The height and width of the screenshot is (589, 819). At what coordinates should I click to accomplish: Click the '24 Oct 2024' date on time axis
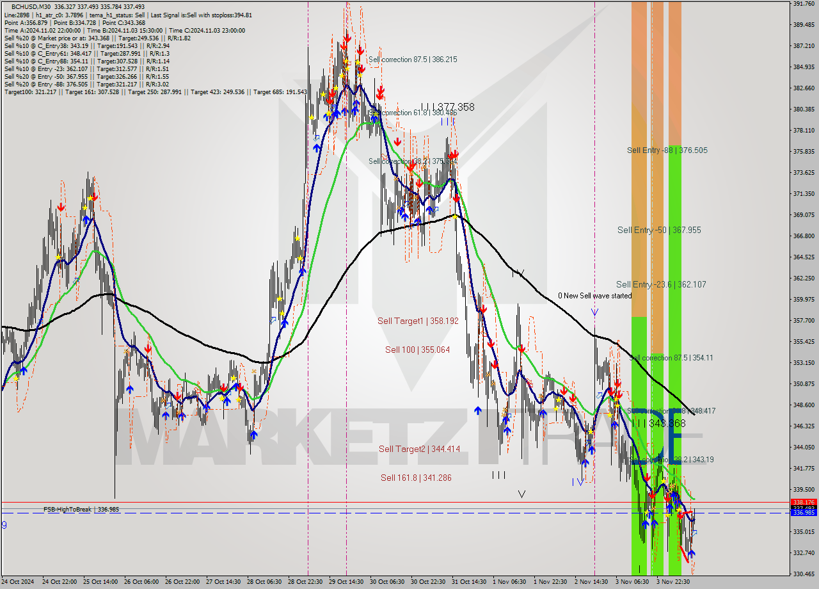tap(17, 582)
